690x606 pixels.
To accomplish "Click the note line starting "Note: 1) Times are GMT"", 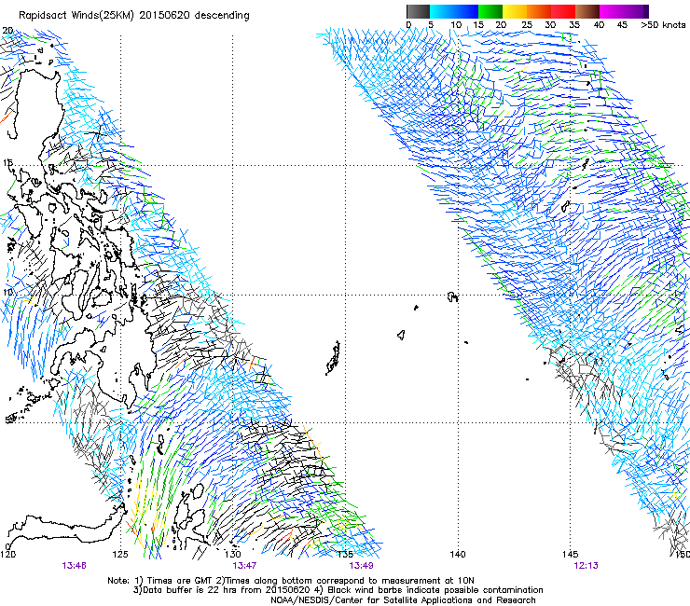I will (291, 581).
